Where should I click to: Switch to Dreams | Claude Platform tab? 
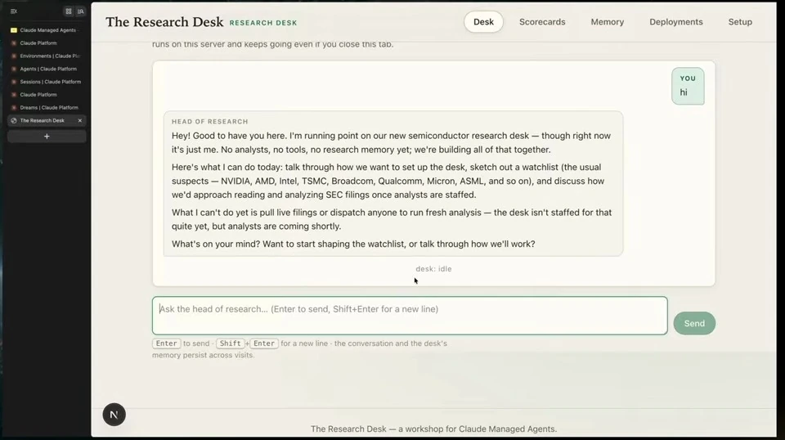pos(47,108)
